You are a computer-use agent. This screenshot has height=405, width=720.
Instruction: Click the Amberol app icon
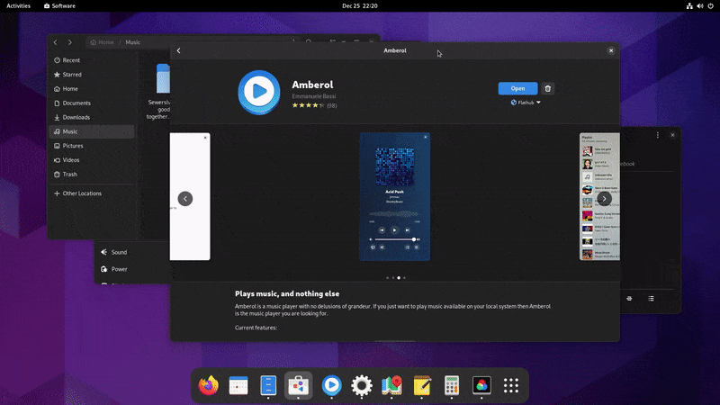259,93
